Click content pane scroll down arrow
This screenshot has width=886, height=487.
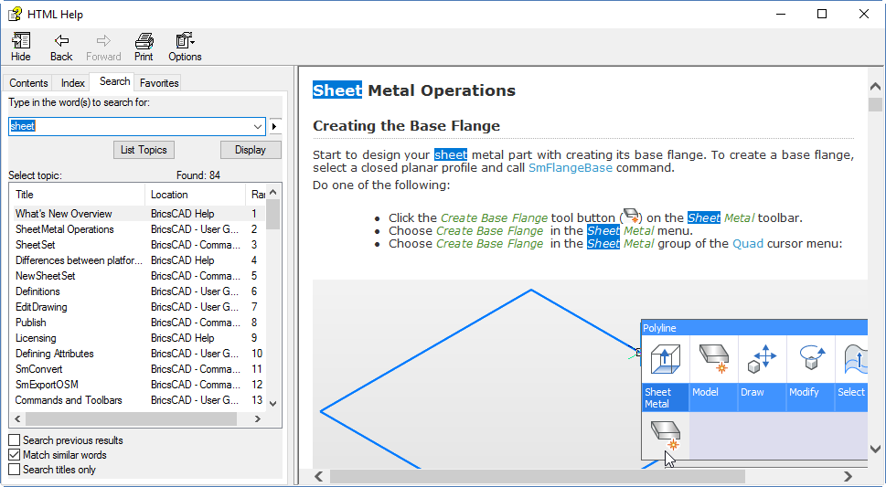pyautogui.click(x=875, y=450)
